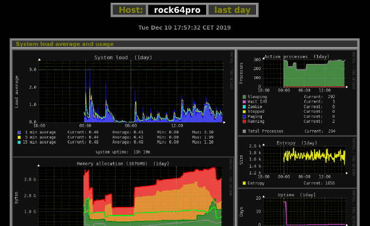The image size is (370, 226).
Task: Click 'Max: 1.99' in the 5 min average row
Action: click(203, 137)
